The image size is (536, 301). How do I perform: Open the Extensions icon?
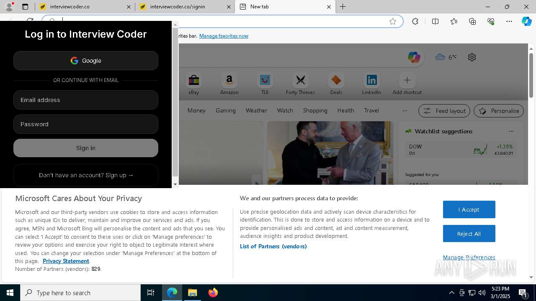coord(415,21)
